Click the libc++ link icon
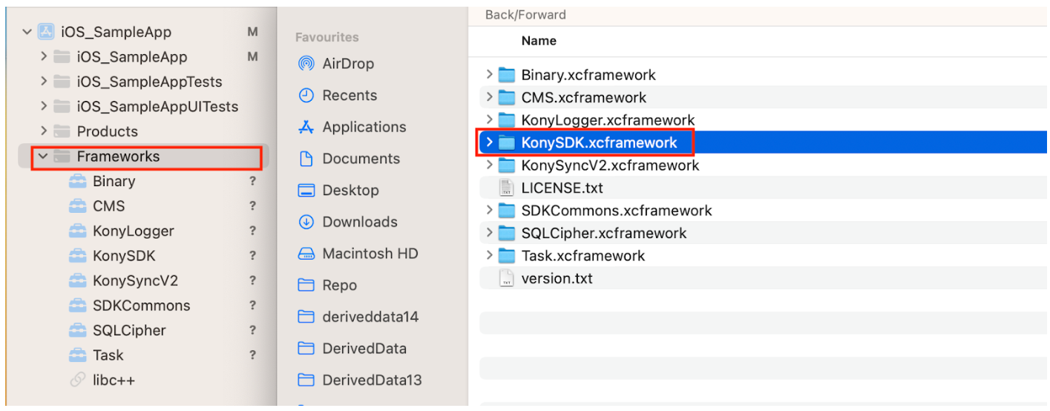 point(77,381)
